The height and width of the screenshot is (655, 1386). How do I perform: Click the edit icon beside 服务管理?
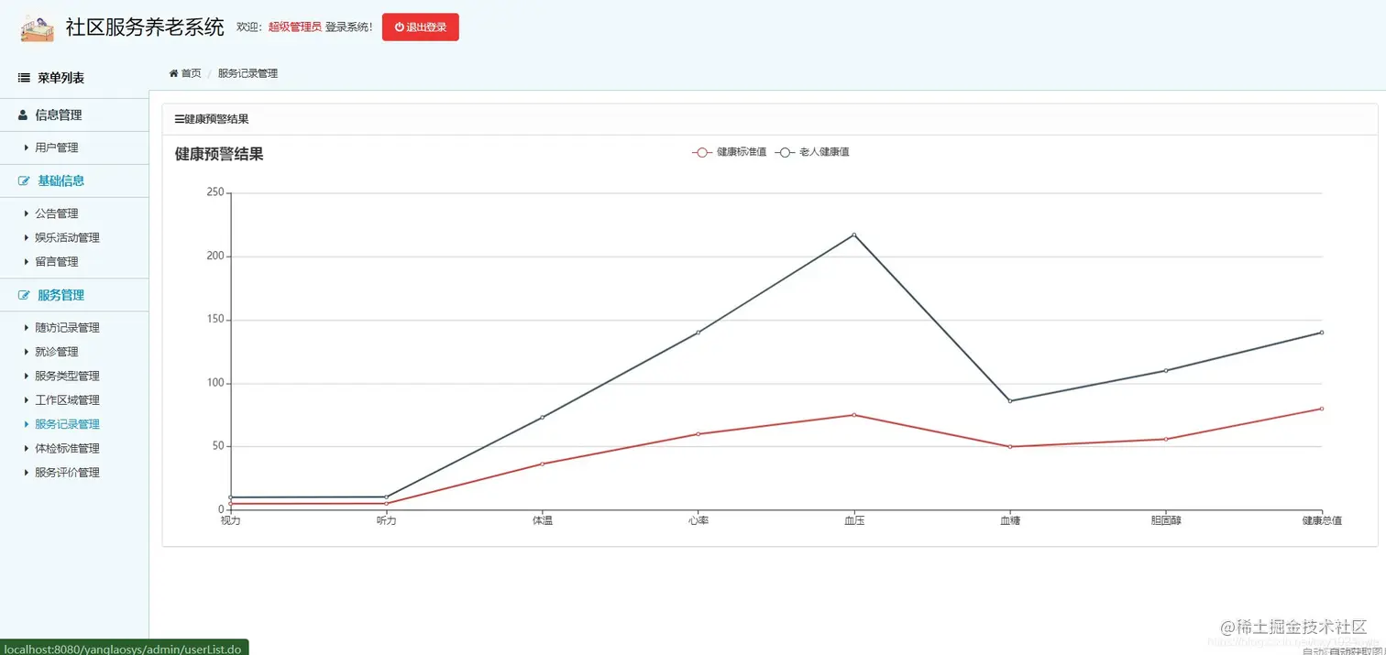coord(24,296)
